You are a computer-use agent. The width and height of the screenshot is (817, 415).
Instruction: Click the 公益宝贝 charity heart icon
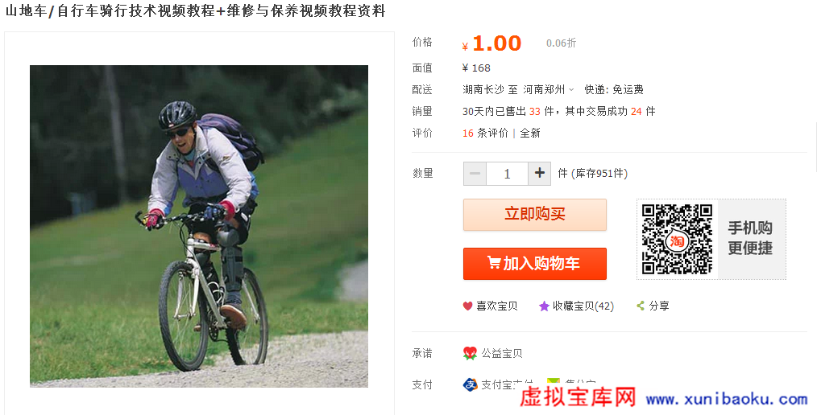pyautogui.click(x=470, y=354)
